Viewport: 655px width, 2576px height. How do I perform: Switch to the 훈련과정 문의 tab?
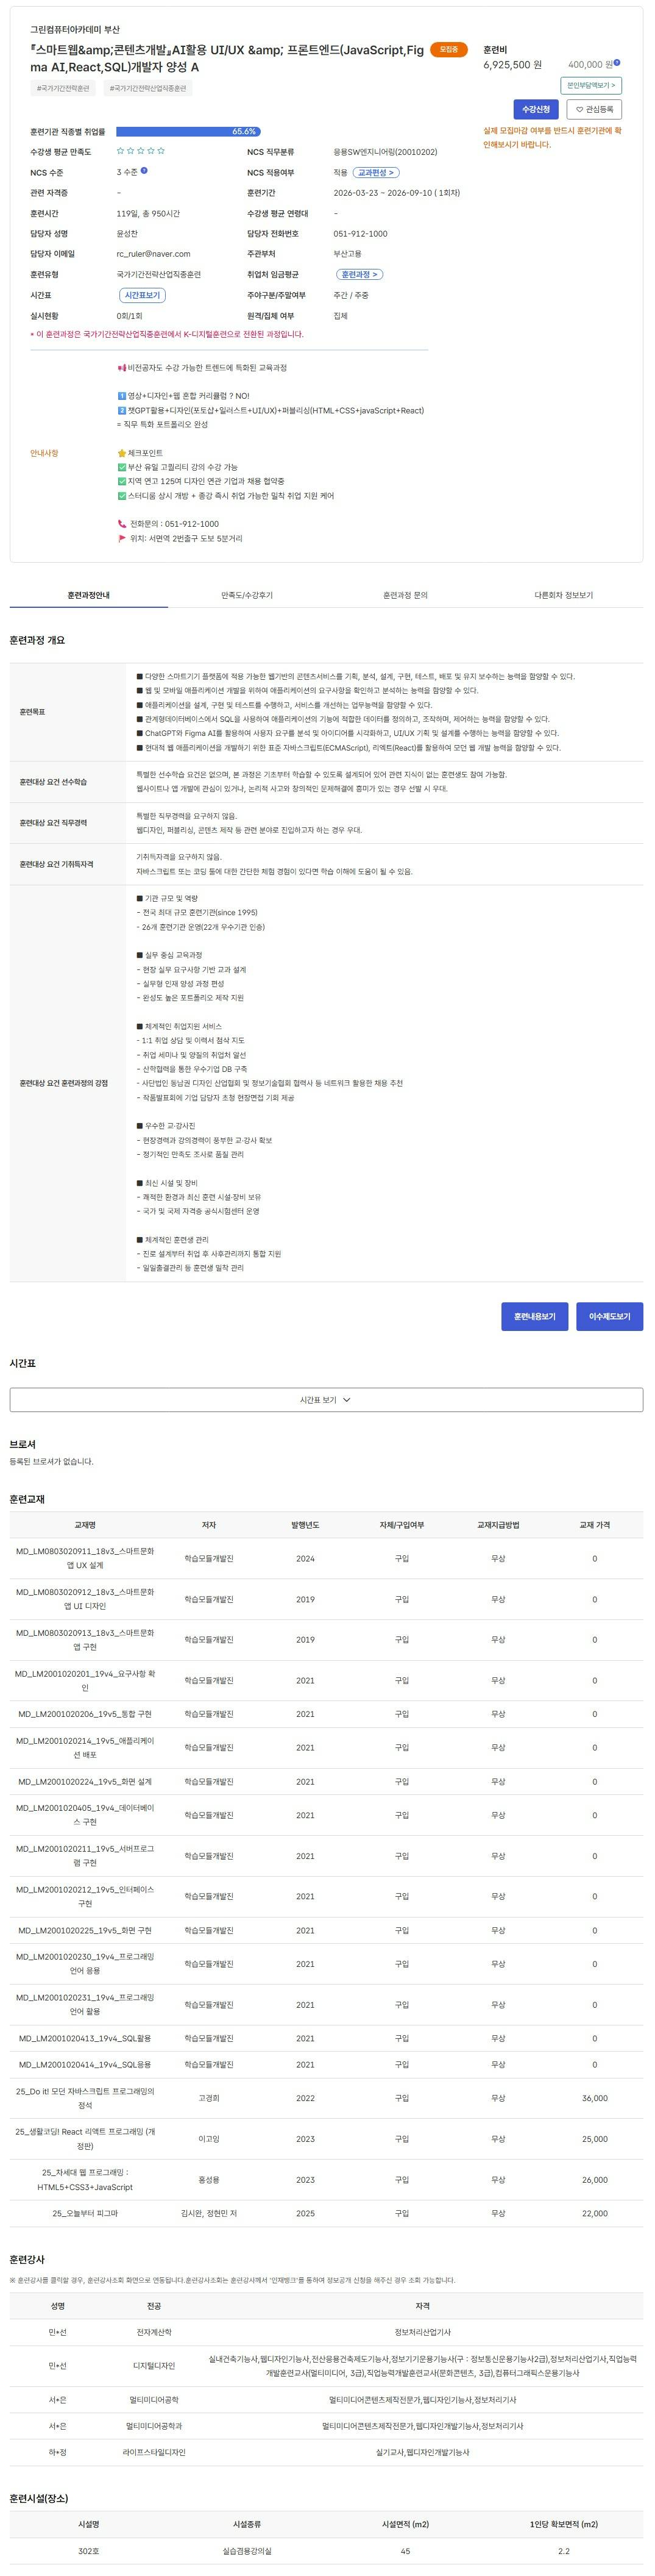click(x=405, y=595)
